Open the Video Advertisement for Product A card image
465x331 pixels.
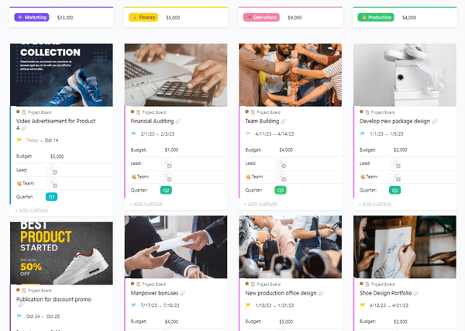pos(61,75)
